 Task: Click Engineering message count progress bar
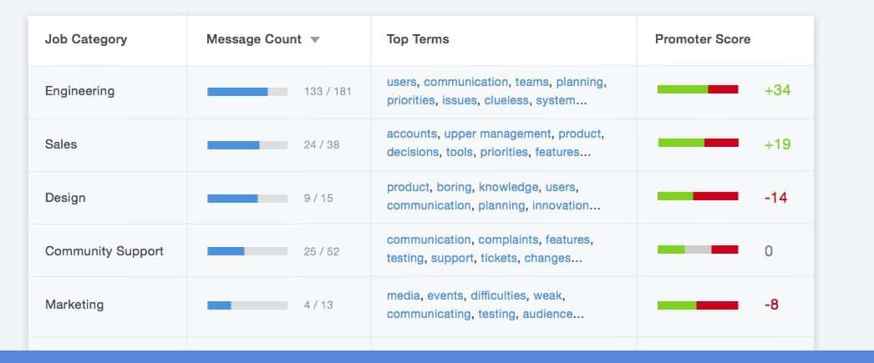247,92
